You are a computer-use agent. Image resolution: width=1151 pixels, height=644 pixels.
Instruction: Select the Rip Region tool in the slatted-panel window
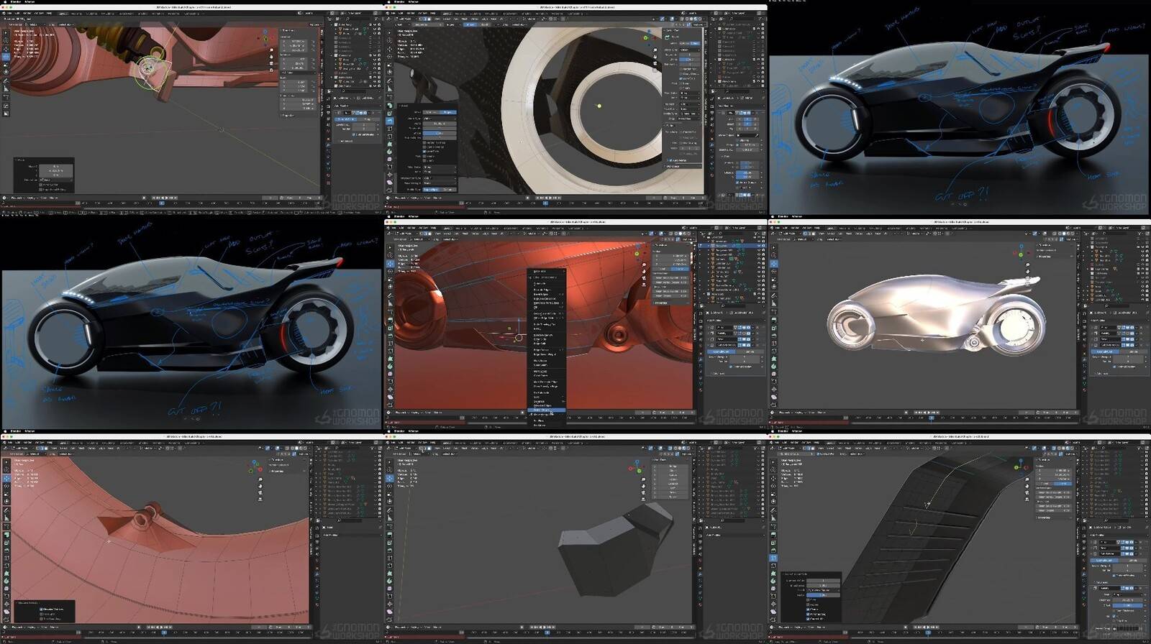773,620
